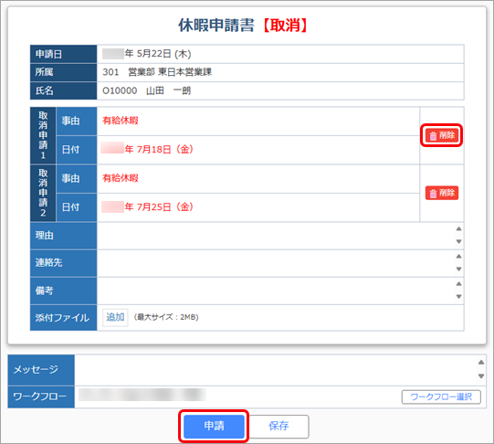The width and height of the screenshot is (494, 444).
Task: Click the department text 営業部 東日本営業課
Action: click(x=170, y=72)
